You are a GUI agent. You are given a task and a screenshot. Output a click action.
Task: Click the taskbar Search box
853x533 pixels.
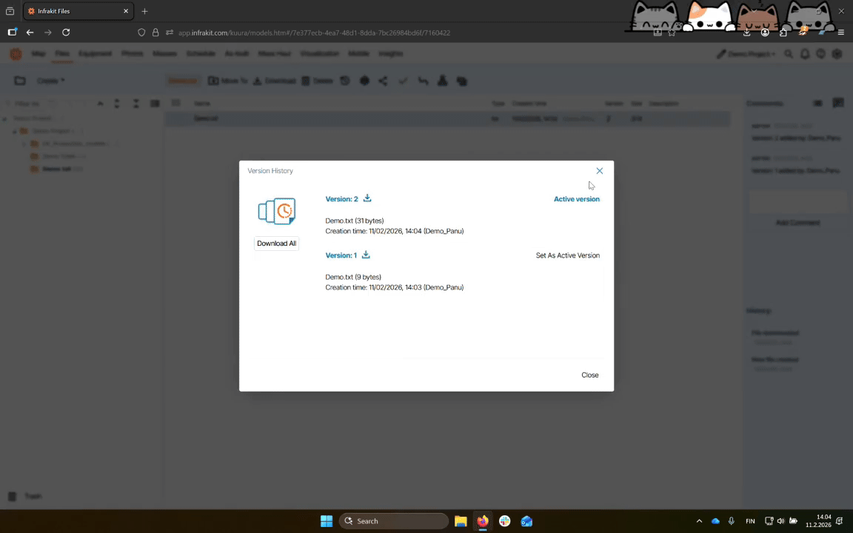394,521
